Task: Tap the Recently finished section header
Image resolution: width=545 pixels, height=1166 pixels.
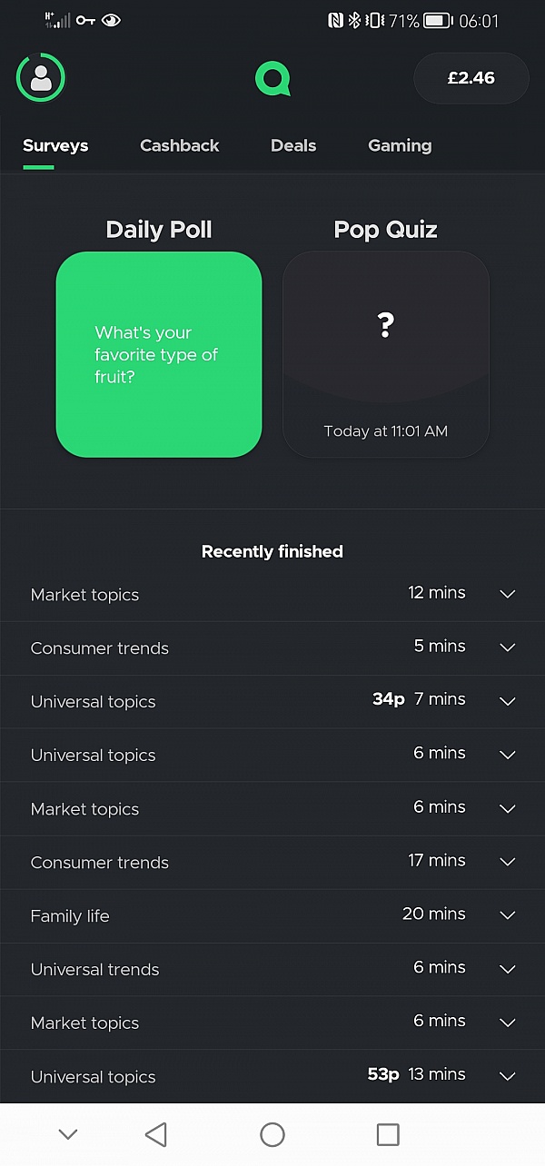Action: point(272,551)
